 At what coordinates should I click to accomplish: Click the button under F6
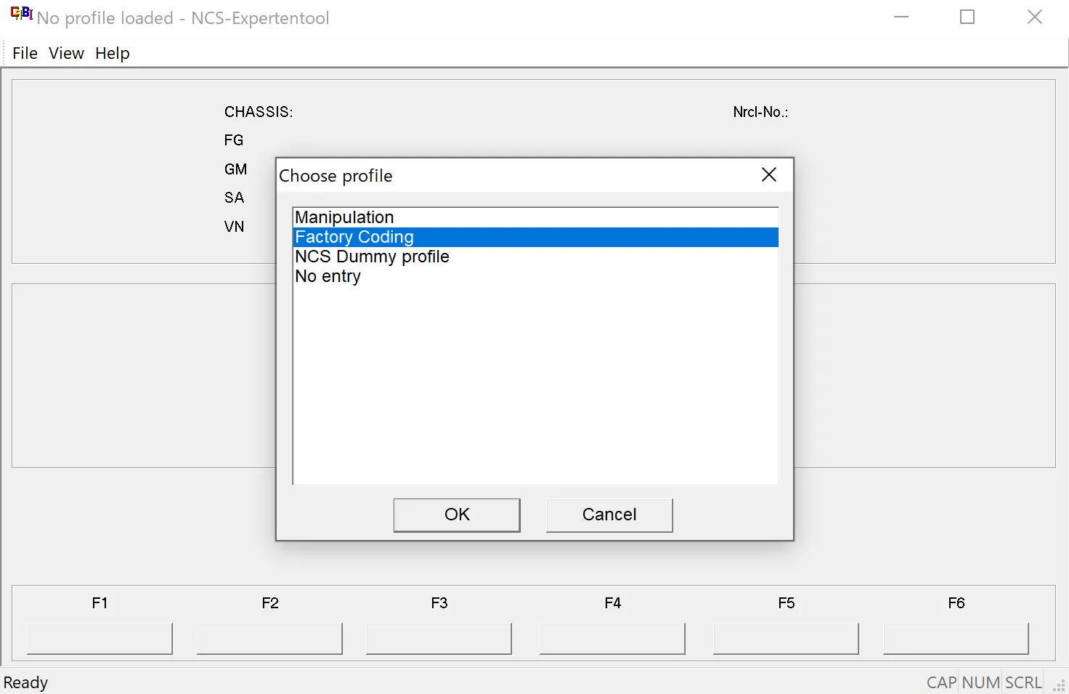coord(956,638)
